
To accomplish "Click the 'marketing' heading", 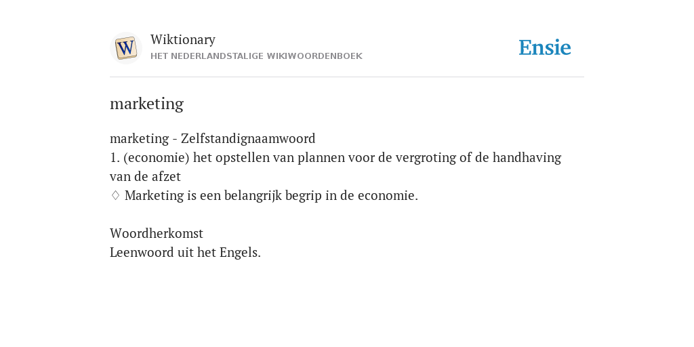I will 146,104.
